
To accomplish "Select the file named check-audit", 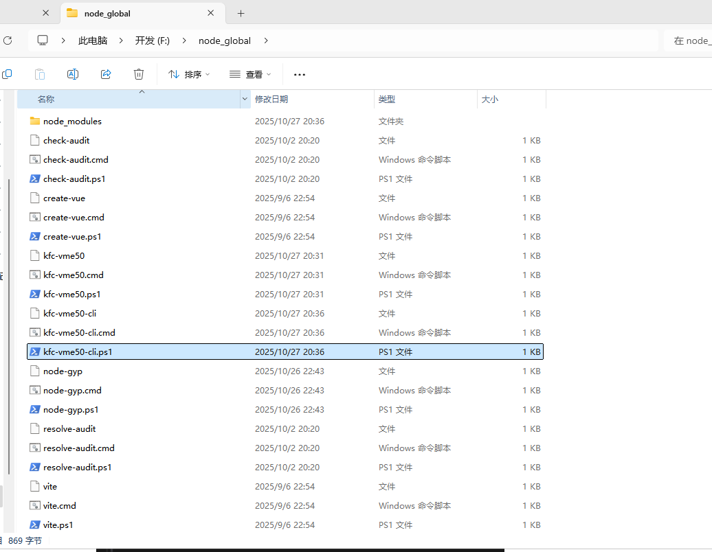I will 66,141.
